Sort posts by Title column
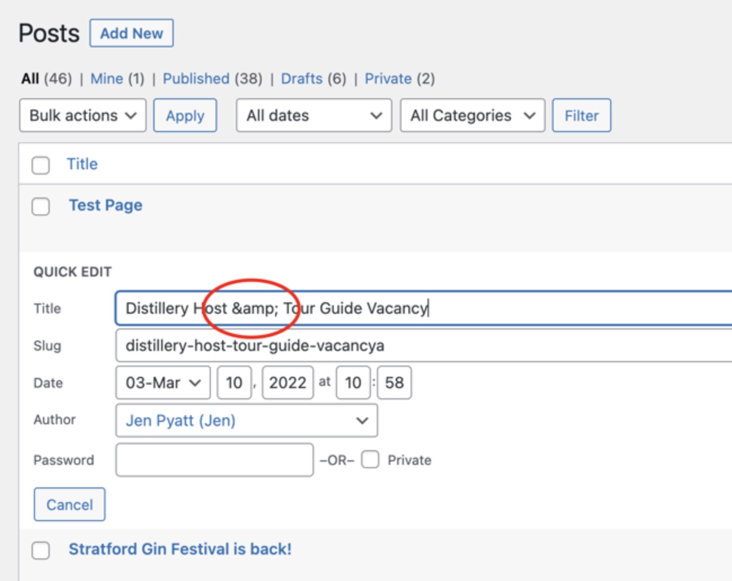The width and height of the screenshot is (732, 581). (x=82, y=164)
